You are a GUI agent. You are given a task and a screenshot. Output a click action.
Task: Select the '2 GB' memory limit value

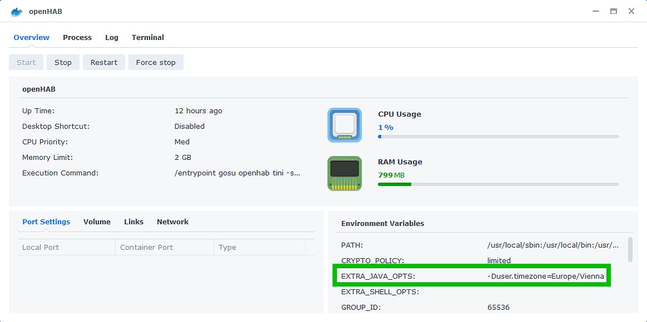point(183,157)
